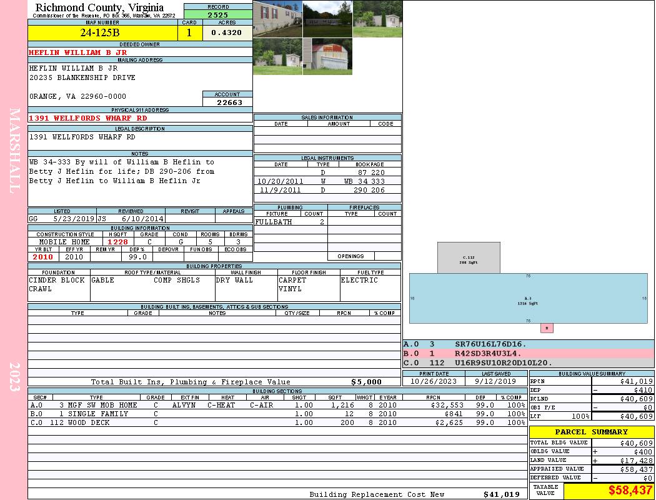Select air value C-AIR
The image size is (656, 500).
(x=262, y=405)
